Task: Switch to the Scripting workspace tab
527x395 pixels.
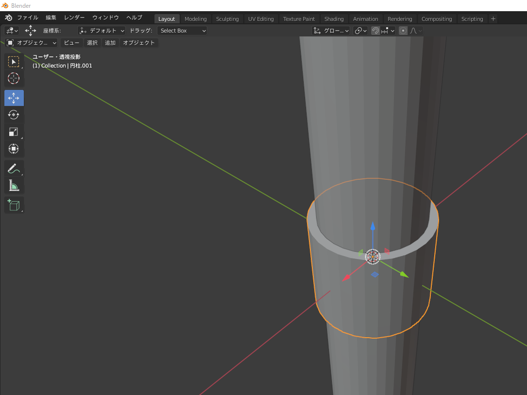Action: pos(472,19)
